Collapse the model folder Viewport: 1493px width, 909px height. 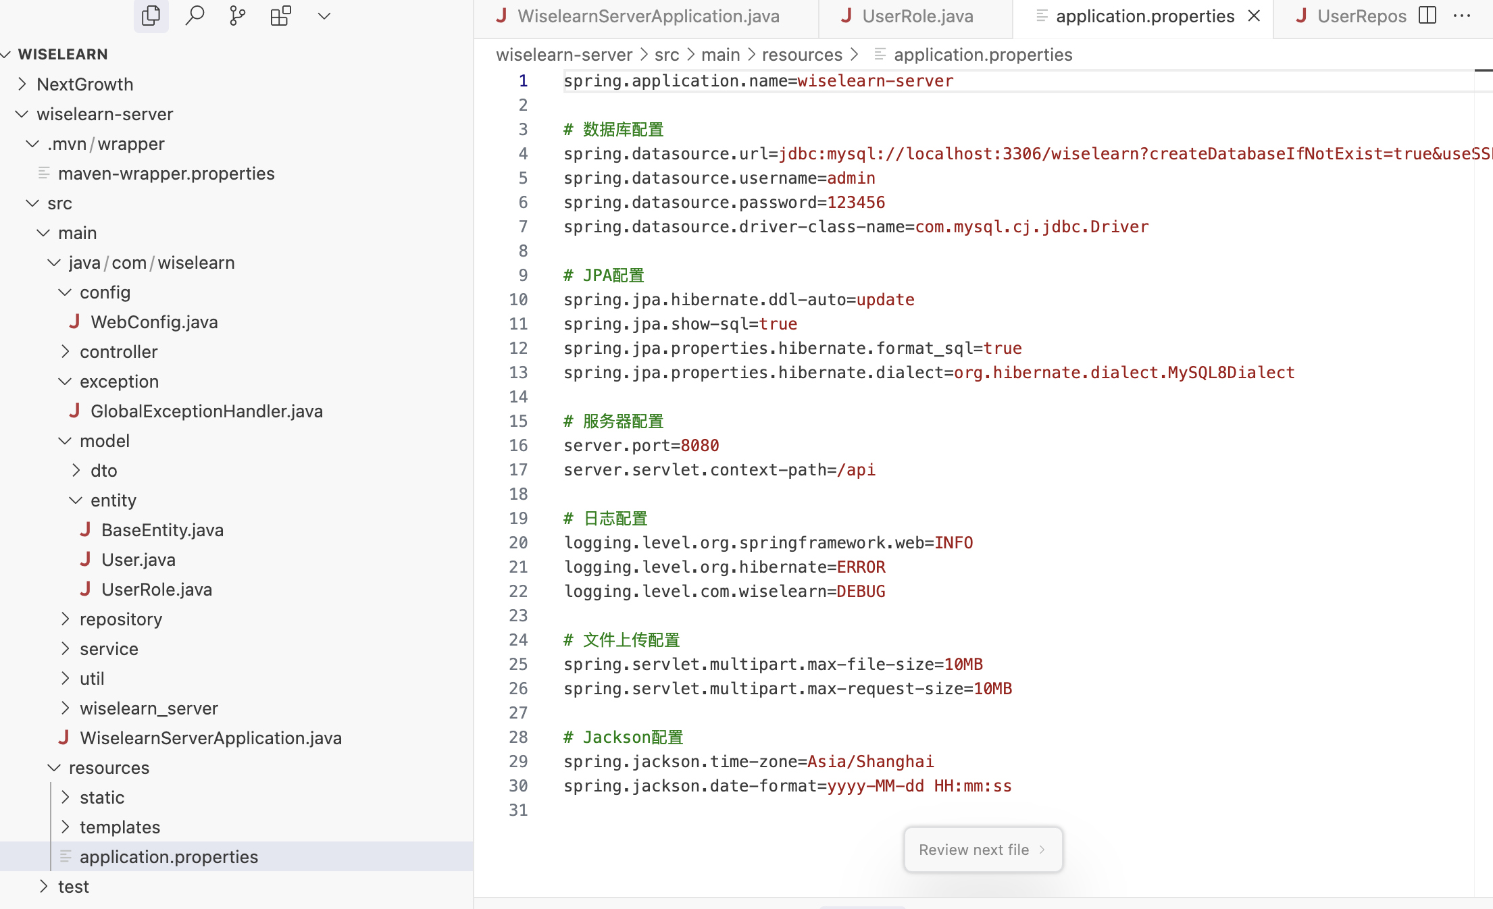click(236, 441)
